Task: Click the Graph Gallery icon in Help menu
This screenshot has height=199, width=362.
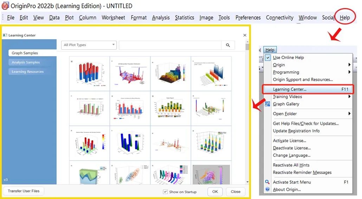Action: tap(267, 104)
